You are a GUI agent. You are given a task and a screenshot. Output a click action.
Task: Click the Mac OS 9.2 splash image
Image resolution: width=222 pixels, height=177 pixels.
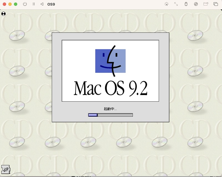point(110,71)
